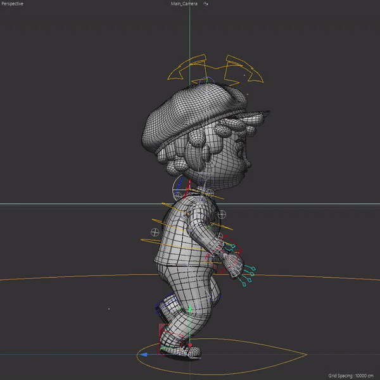The image size is (380, 380).
Task: Select the red hand control box
Action: (224, 253)
